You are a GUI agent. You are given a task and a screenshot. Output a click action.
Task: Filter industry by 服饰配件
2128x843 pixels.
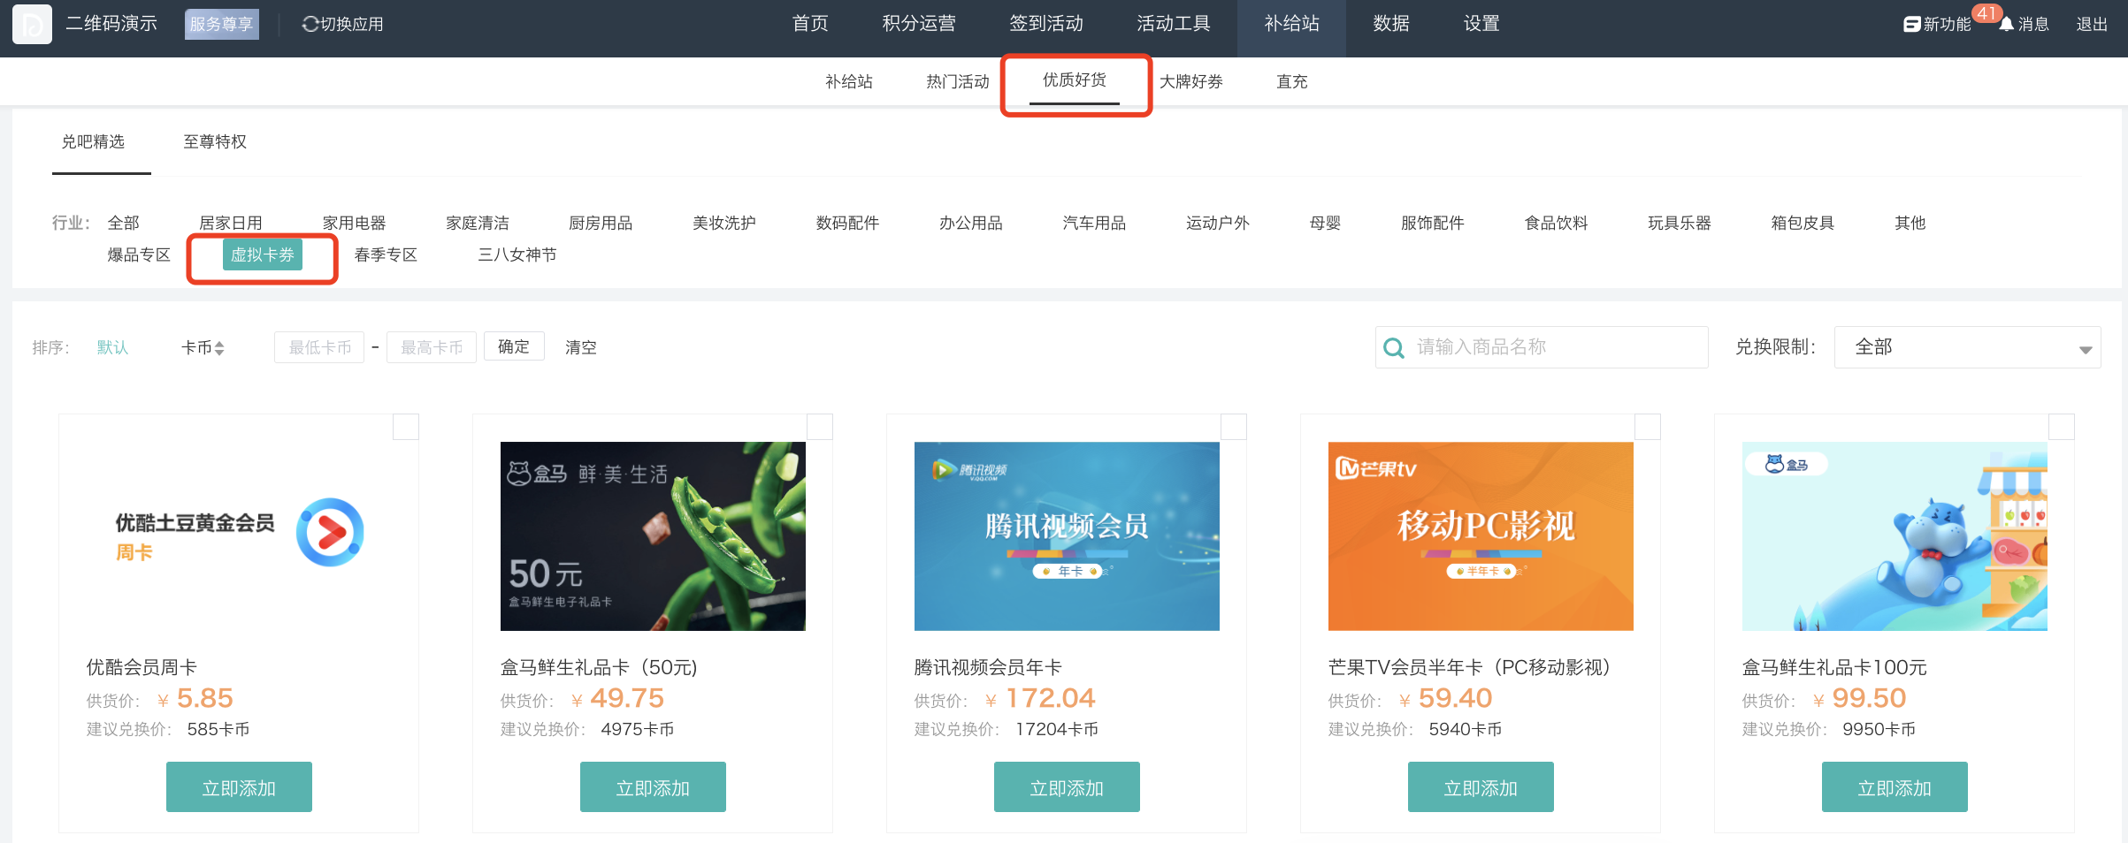point(1433,224)
